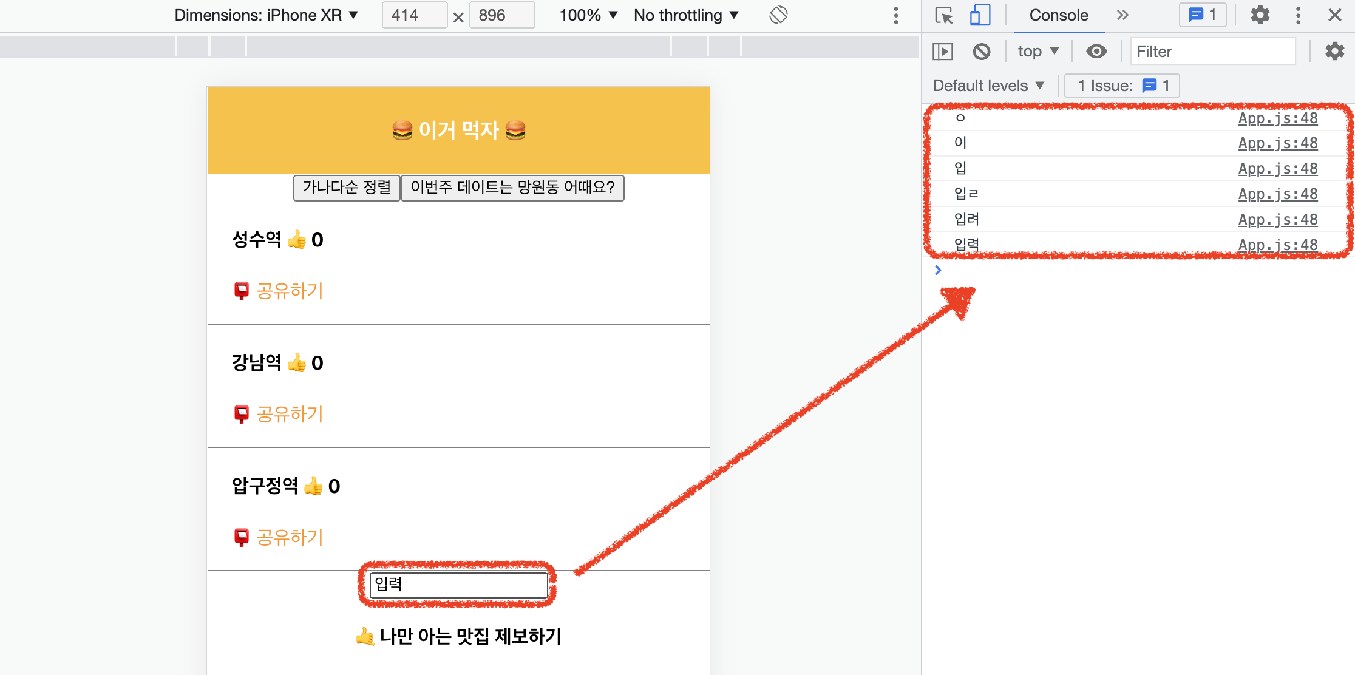Open the 100% zoom dropdown
Screen dimensions: 1355x675
pyautogui.click(x=588, y=15)
